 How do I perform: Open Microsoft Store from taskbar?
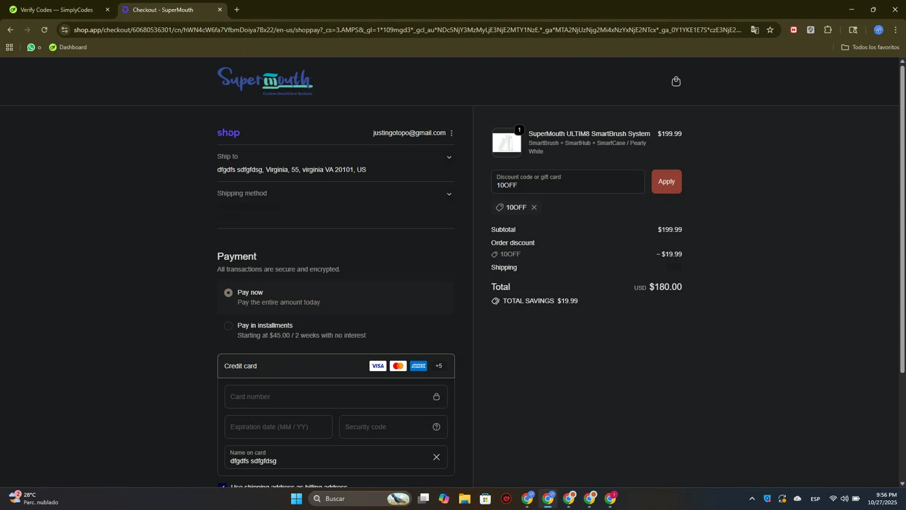[x=485, y=499]
